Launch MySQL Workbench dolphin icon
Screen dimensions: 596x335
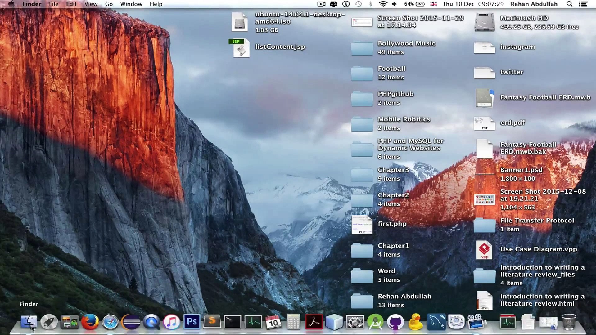[x=436, y=322]
